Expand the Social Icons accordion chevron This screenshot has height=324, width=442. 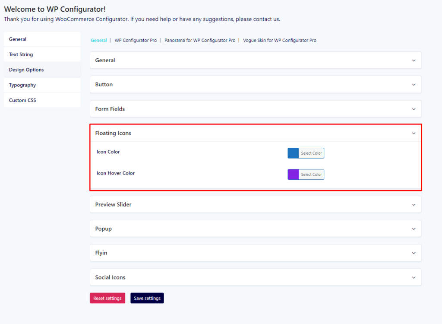coord(414,277)
